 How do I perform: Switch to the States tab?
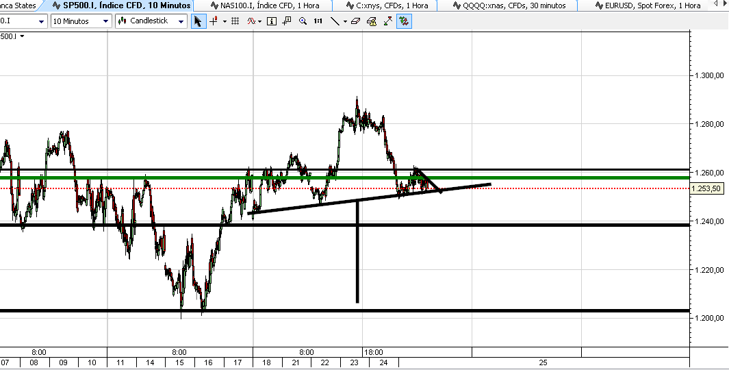18,5
